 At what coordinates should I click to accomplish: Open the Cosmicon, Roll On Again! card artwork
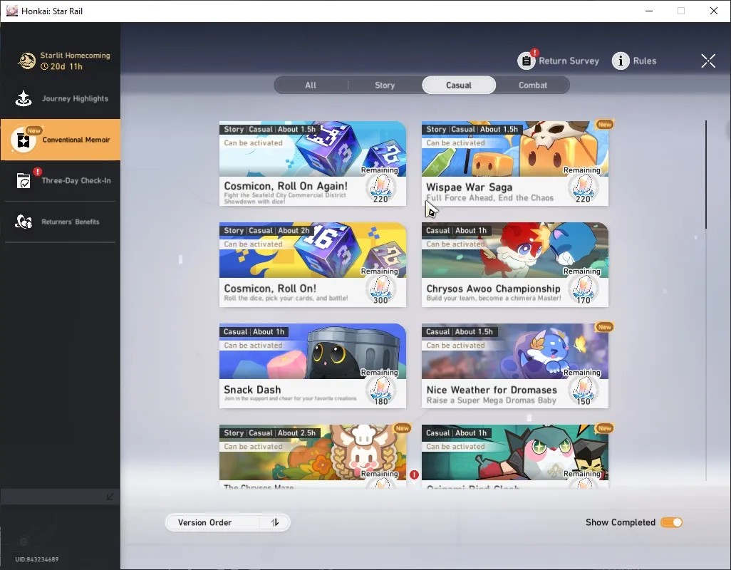[312, 149]
